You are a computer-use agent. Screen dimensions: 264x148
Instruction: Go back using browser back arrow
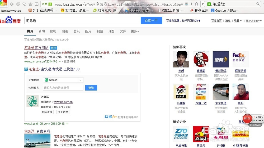coord(12,4)
